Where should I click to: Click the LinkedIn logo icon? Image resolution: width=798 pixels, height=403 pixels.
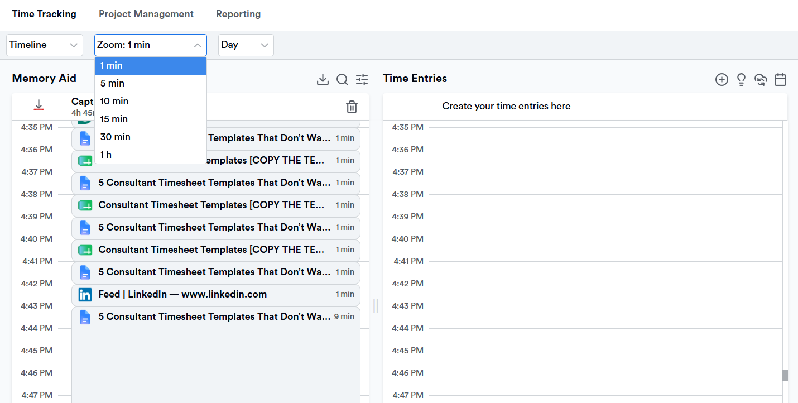(85, 295)
